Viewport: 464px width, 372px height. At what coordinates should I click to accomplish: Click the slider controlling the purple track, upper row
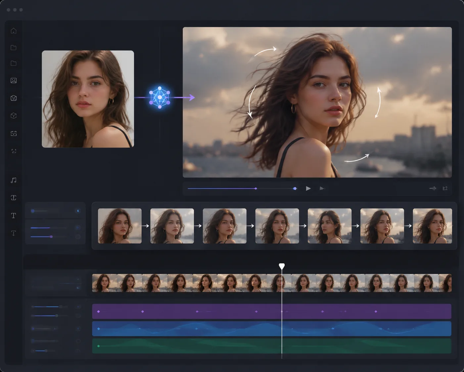[50, 307]
